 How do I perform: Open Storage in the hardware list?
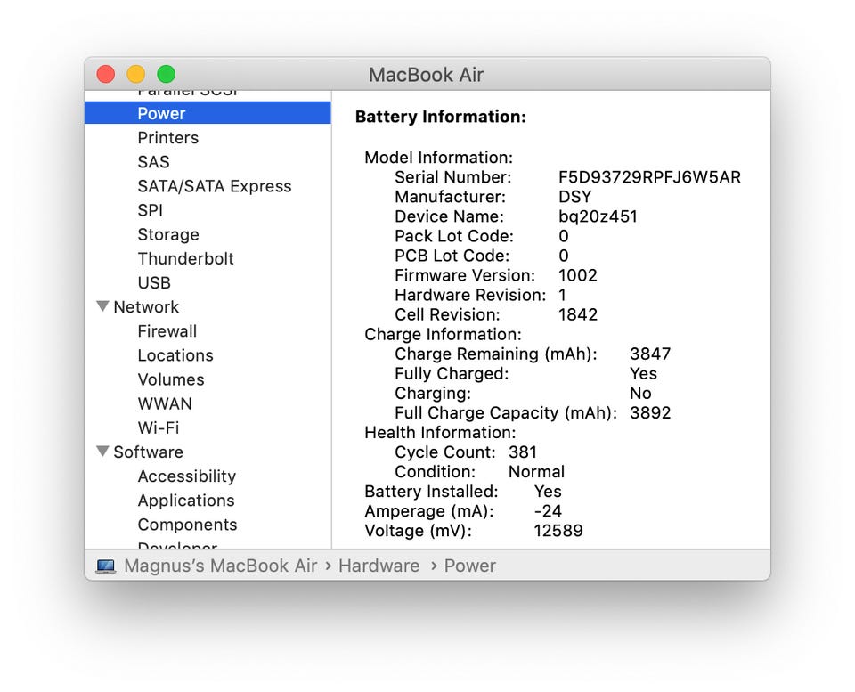[167, 234]
